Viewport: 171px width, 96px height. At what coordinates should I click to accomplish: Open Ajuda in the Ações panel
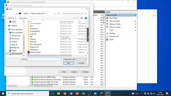[111, 39]
